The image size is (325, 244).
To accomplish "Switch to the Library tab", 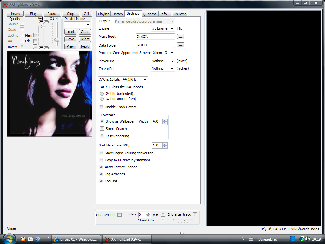I will [x=117, y=14].
